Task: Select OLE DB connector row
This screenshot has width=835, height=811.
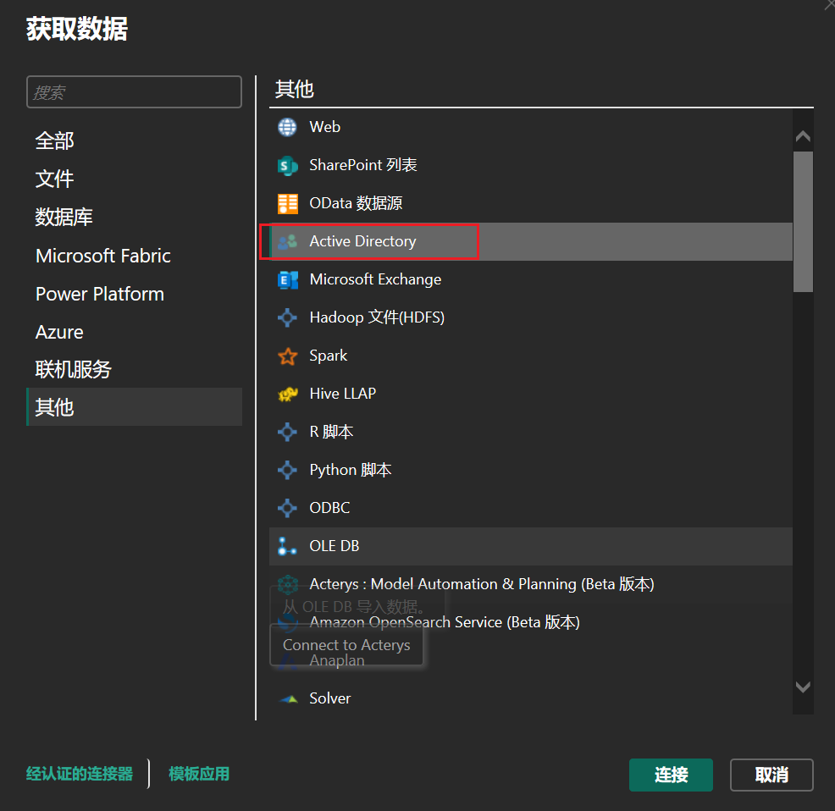Action: [x=531, y=546]
